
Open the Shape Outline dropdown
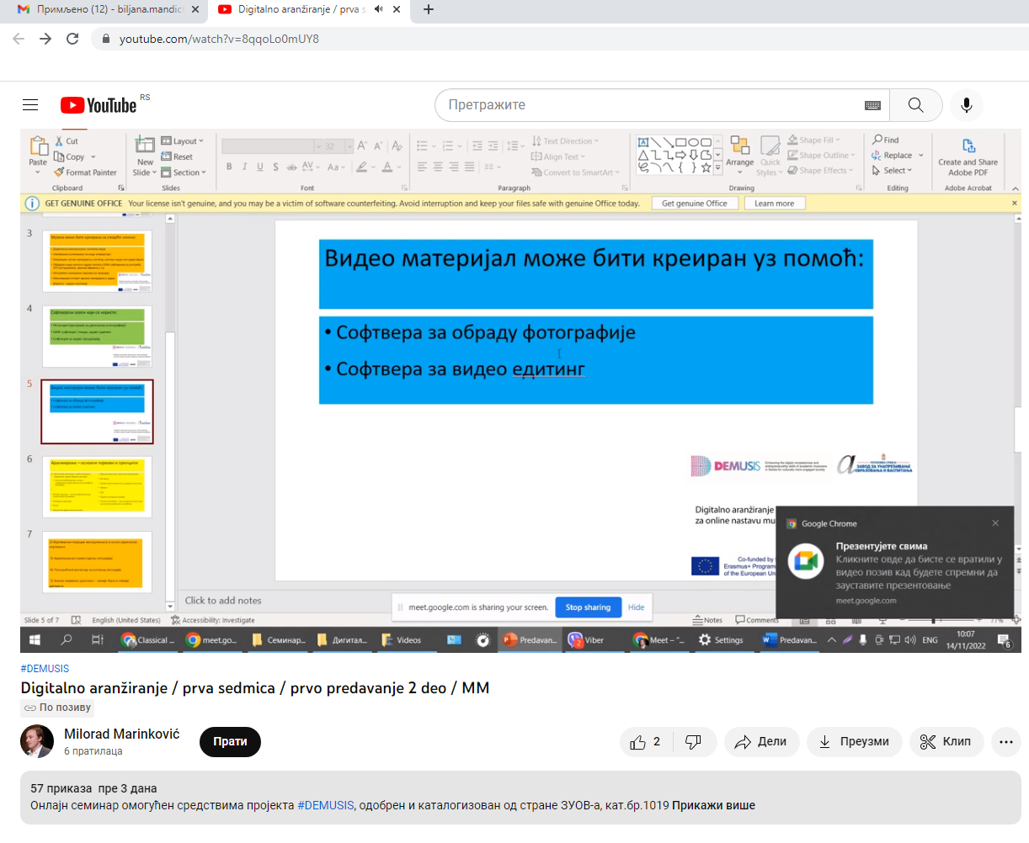click(x=821, y=156)
